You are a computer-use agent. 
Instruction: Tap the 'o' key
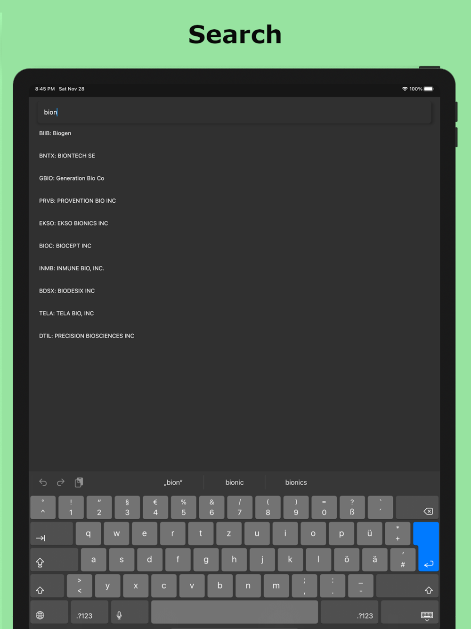point(313,533)
